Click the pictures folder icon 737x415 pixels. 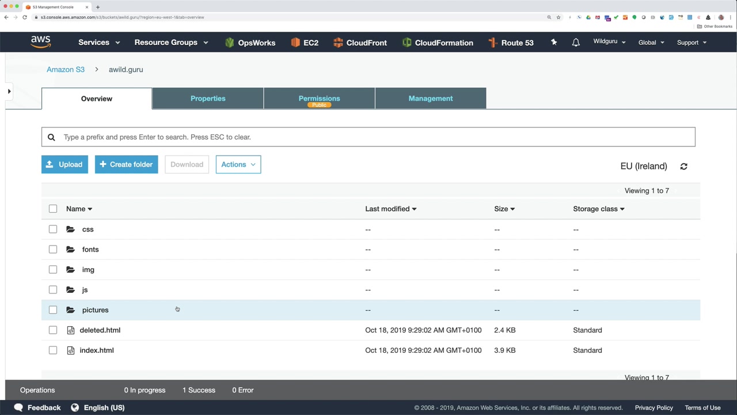point(70,310)
